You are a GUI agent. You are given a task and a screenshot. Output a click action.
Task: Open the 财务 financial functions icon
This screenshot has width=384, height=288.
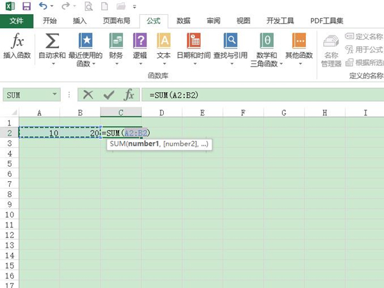[x=116, y=42]
